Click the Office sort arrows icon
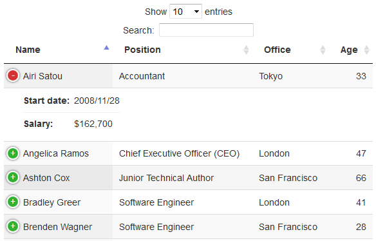Viewport: 376px width, 241px height. (323, 50)
